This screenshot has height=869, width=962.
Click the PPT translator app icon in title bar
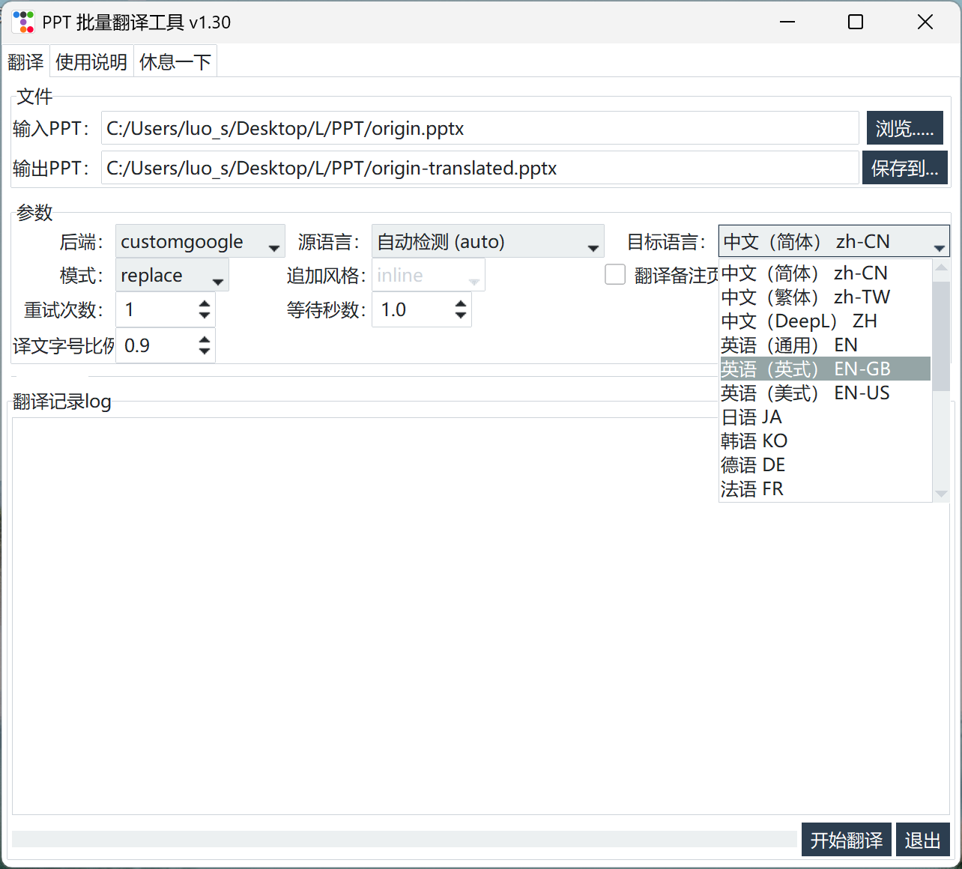(23, 22)
